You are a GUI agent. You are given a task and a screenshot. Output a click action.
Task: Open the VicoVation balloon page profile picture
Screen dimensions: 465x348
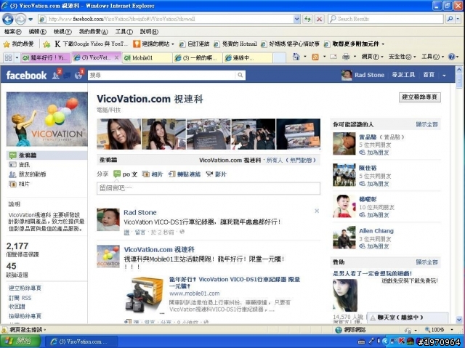(46, 119)
